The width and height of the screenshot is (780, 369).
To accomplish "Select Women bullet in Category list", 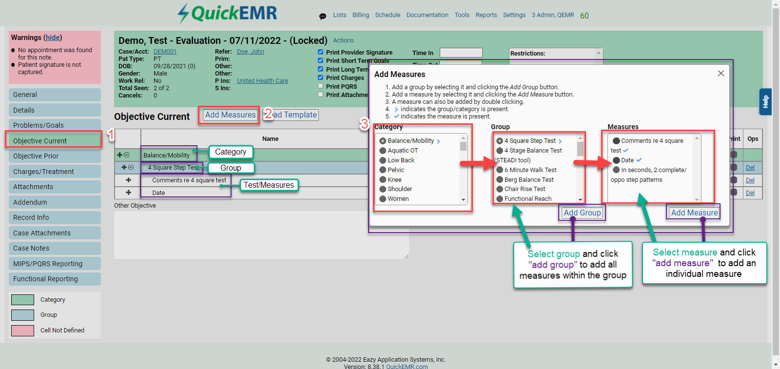I will tap(383, 199).
